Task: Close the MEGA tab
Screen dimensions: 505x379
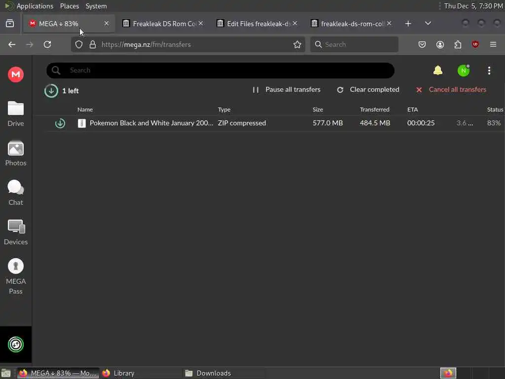Action: (x=107, y=24)
